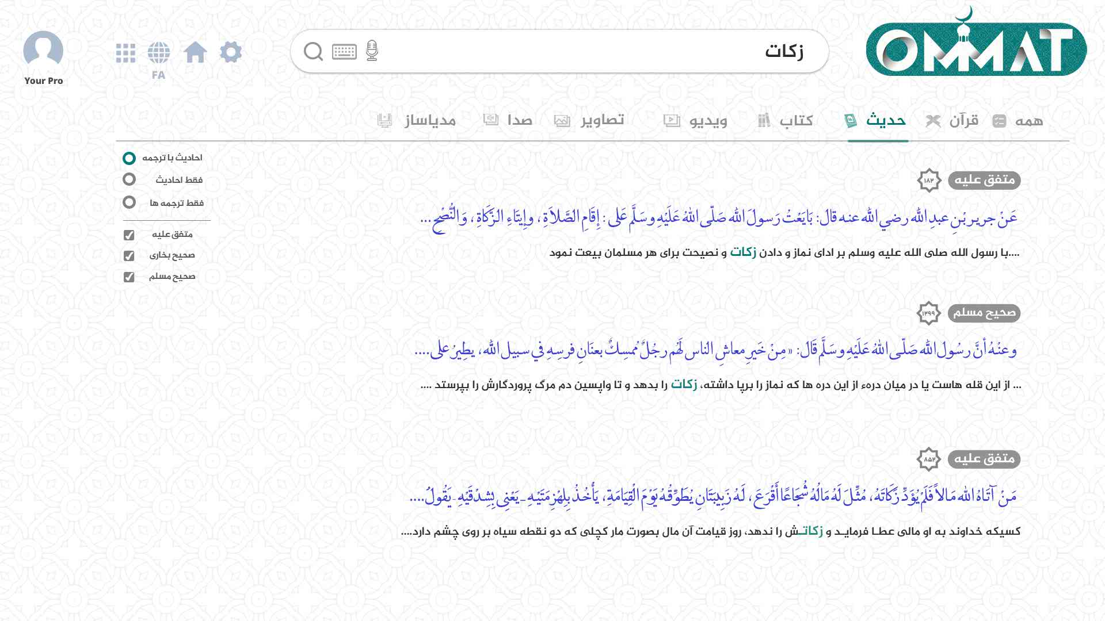
Task: Open the on-screen keyboard icon in search bar
Action: pyautogui.click(x=344, y=51)
